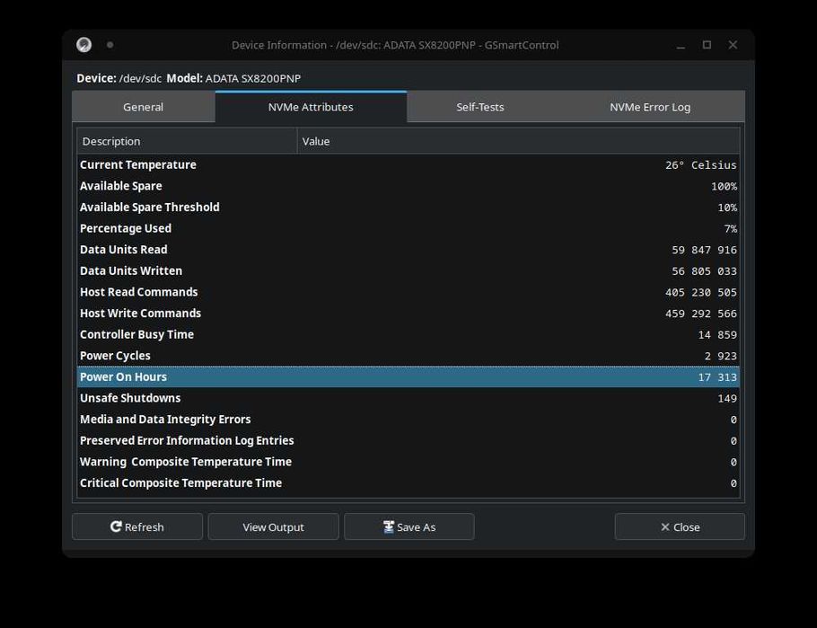
Task: Select the Available Spare row
Action: [x=408, y=186]
